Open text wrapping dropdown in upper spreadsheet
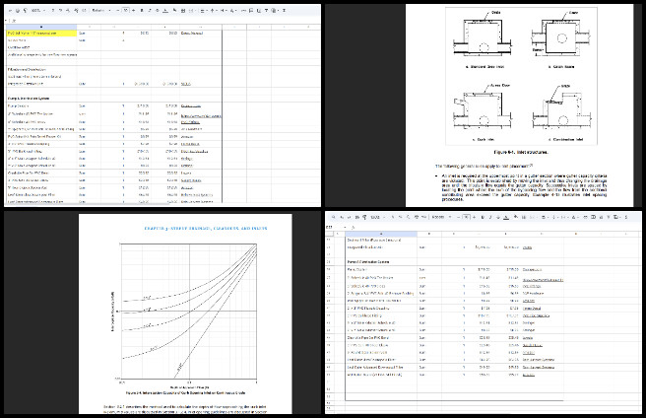 pyautogui.click(x=223, y=10)
